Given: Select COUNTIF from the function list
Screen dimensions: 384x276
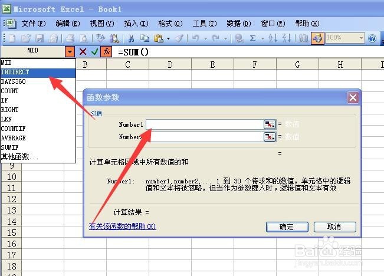Looking at the screenshot, I should (x=38, y=129).
